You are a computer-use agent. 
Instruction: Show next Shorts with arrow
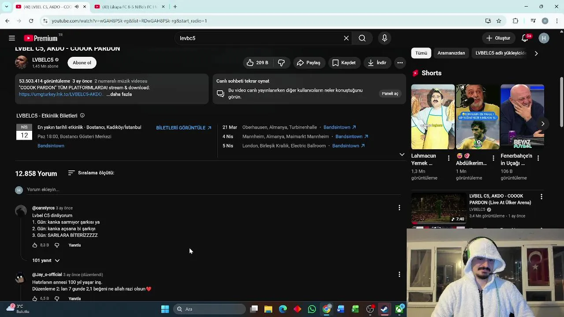click(x=542, y=124)
